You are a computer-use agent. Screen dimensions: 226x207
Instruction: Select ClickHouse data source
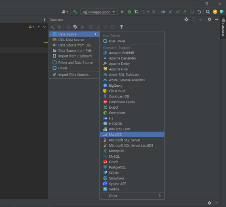coord(132,91)
